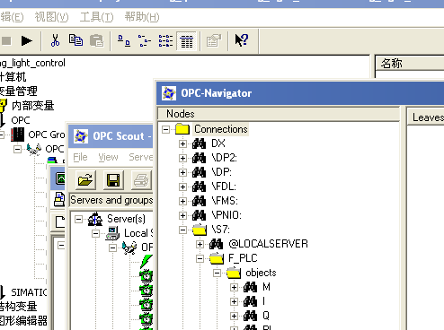Select the Connections folder icon
The width and height of the screenshot is (444, 330).
tap(182, 129)
